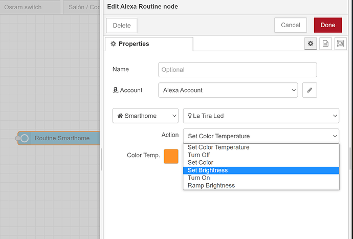The image size is (353, 239).
Task: Open node appearance icon
Action: pos(340,44)
